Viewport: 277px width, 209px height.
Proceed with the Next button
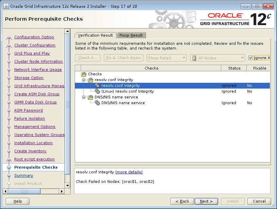(x=206, y=201)
